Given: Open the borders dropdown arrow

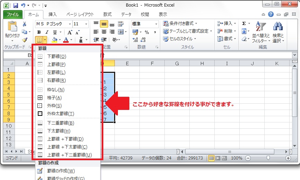Looking at the screenshot, I should (x=45, y=40).
